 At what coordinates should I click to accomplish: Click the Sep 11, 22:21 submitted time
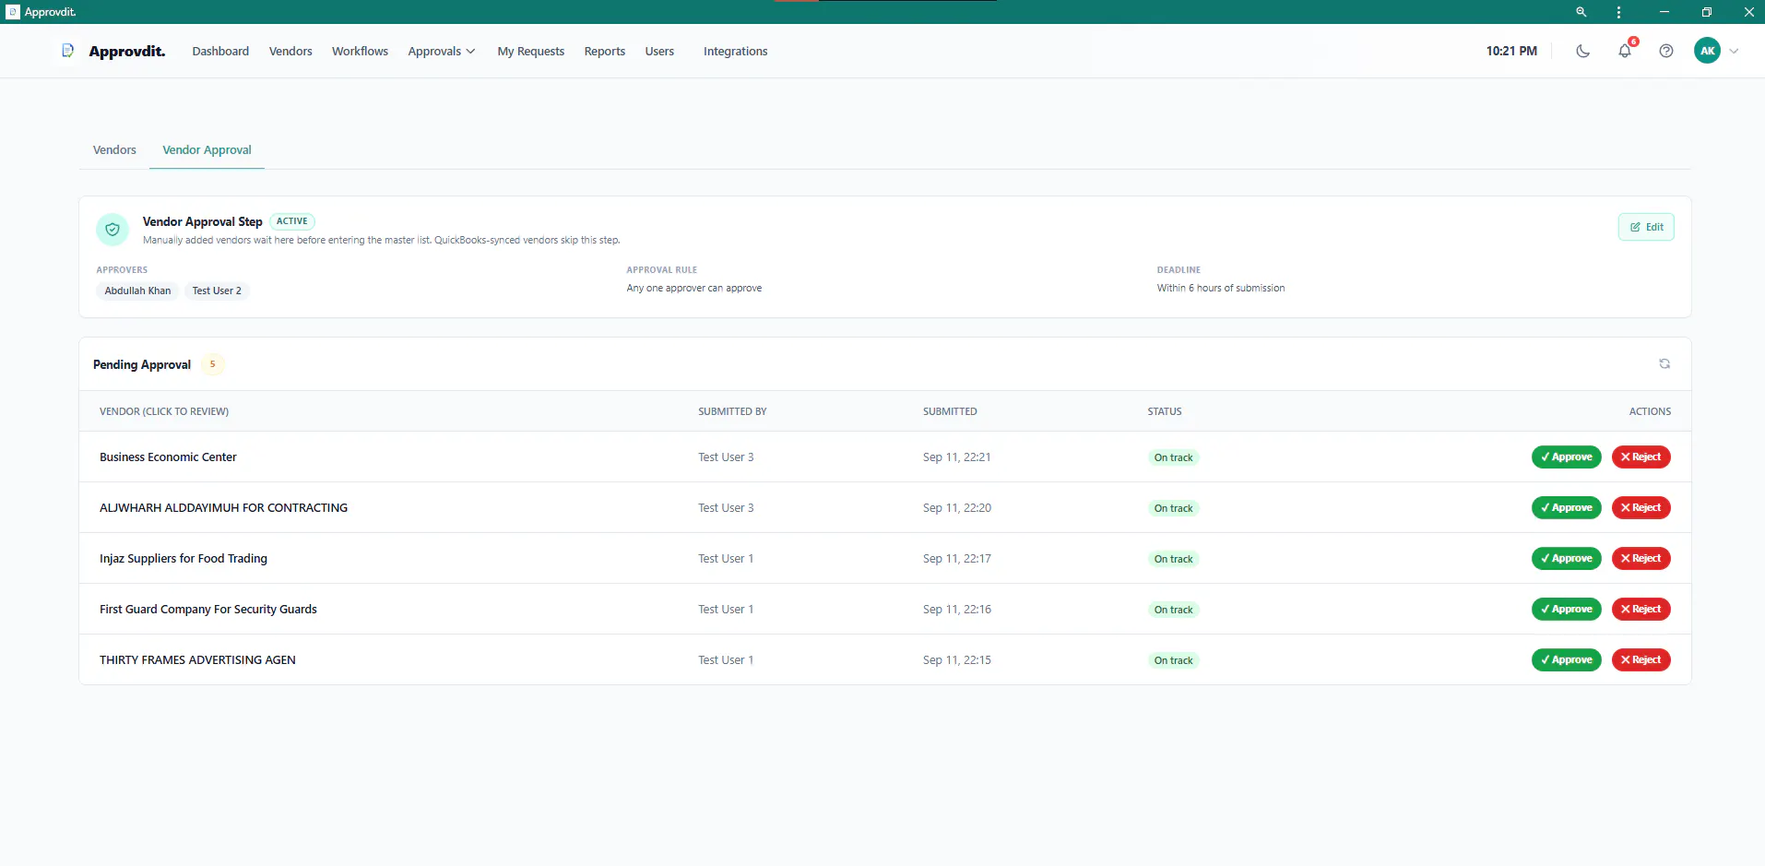(956, 457)
